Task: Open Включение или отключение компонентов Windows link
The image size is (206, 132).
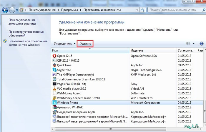Action: tap(28, 43)
